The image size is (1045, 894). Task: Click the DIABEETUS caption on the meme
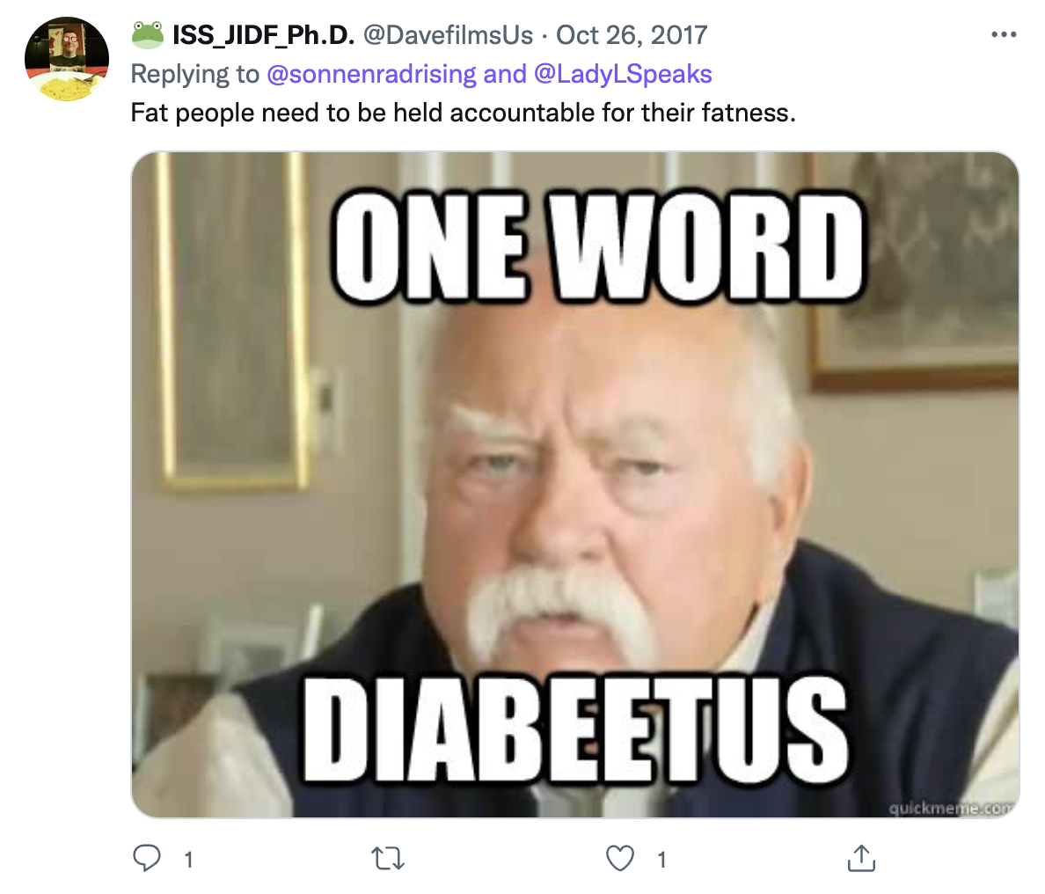[x=576, y=729]
